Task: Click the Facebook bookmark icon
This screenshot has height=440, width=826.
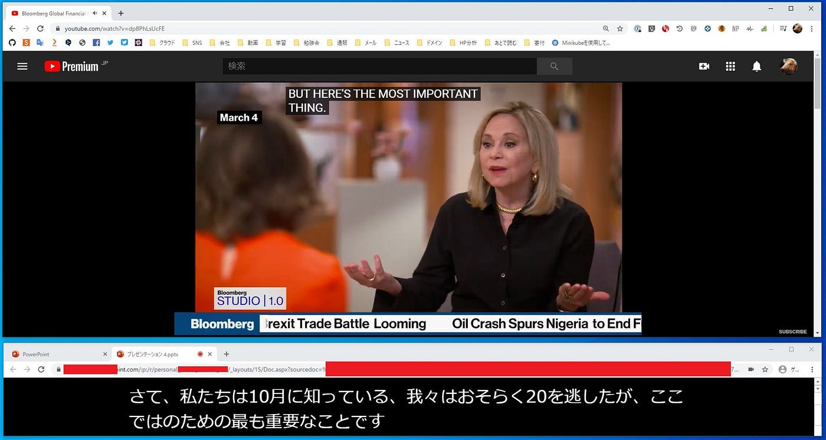Action: coord(96,42)
